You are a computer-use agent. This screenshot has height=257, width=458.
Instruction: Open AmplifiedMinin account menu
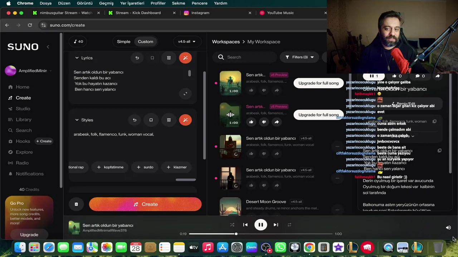click(28, 71)
